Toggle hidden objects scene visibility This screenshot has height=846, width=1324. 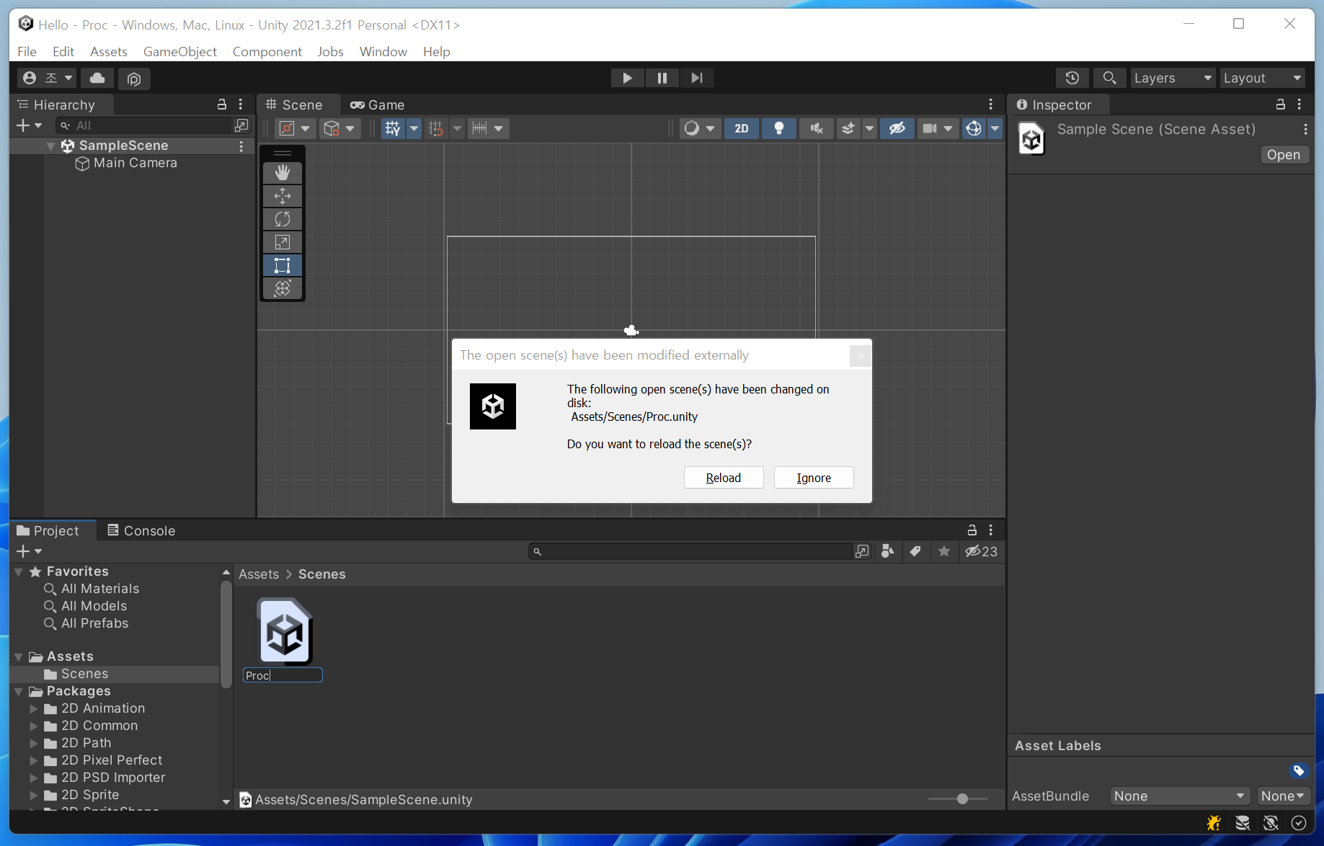pyautogui.click(x=897, y=128)
